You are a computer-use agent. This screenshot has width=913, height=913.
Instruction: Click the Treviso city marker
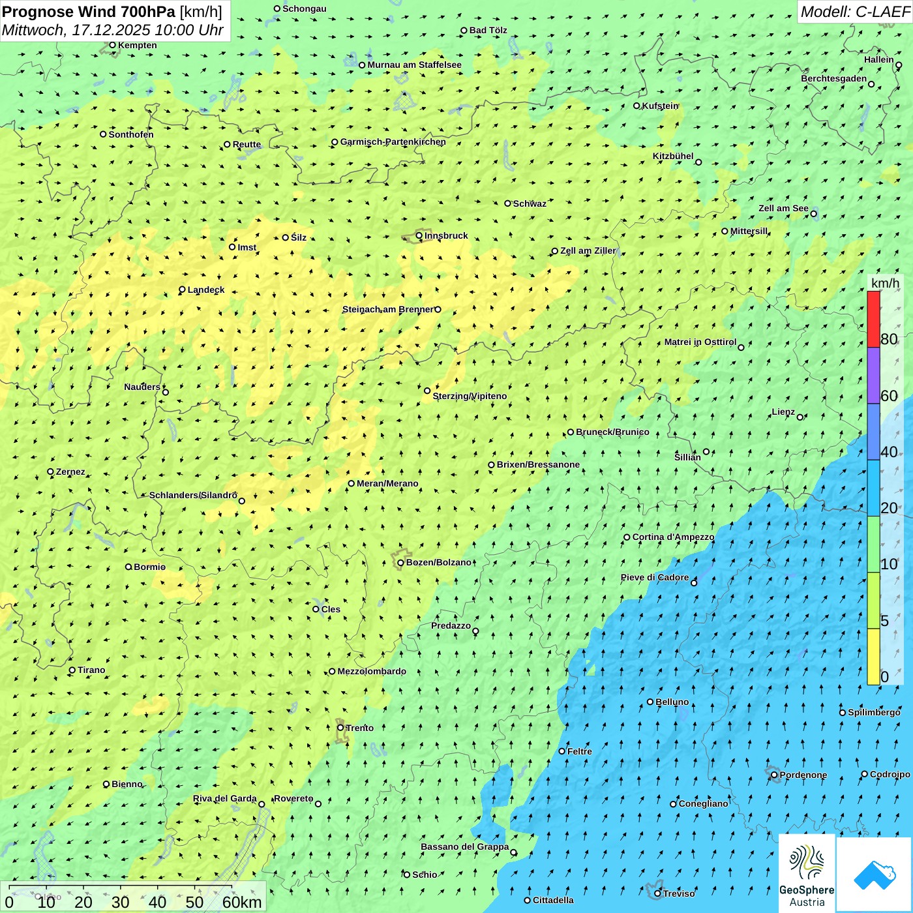[658, 893]
